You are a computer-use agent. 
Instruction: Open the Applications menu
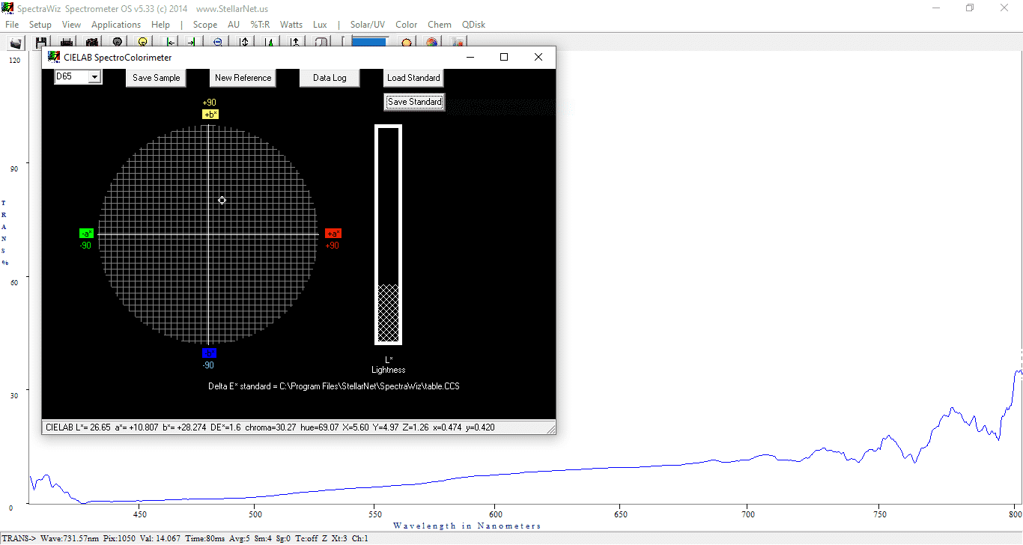116,25
